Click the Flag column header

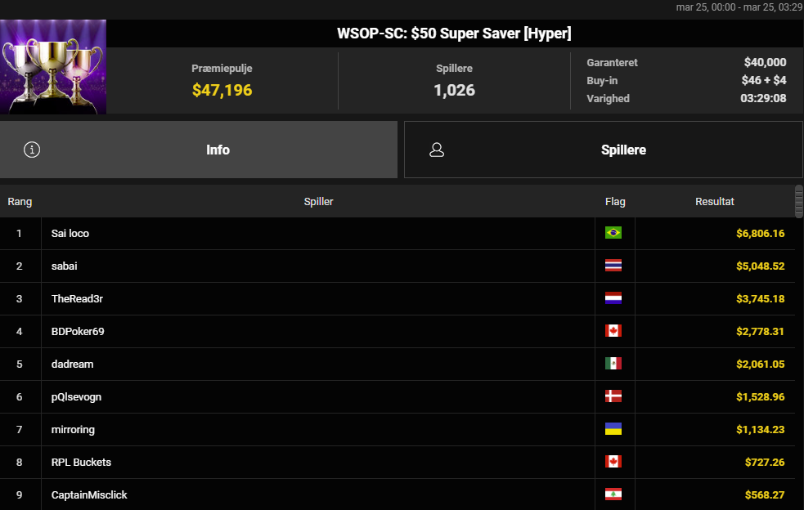(x=615, y=202)
